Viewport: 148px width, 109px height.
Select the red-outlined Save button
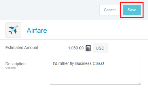pos(132,10)
